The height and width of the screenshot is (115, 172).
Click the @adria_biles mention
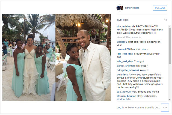[124, 99]
